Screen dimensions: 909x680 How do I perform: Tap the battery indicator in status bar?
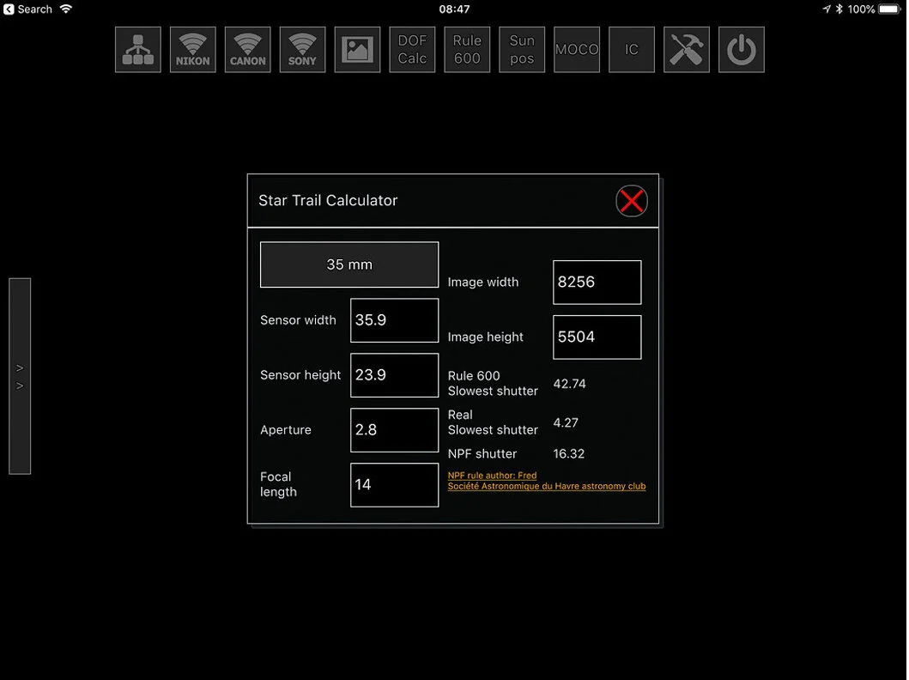pyautogui.click(x=890, y=9)
